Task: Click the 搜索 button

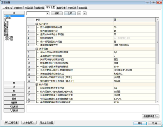Action: click(57, 13)
